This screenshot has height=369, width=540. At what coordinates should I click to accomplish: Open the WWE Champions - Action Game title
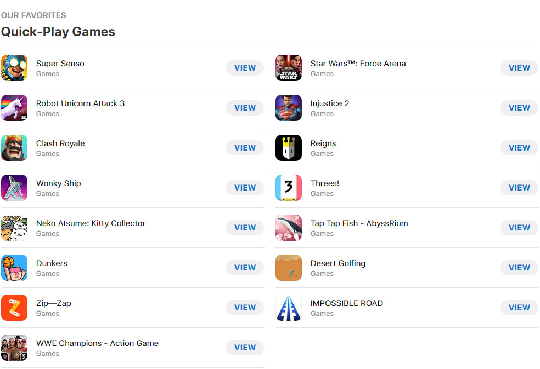(97, 343)
